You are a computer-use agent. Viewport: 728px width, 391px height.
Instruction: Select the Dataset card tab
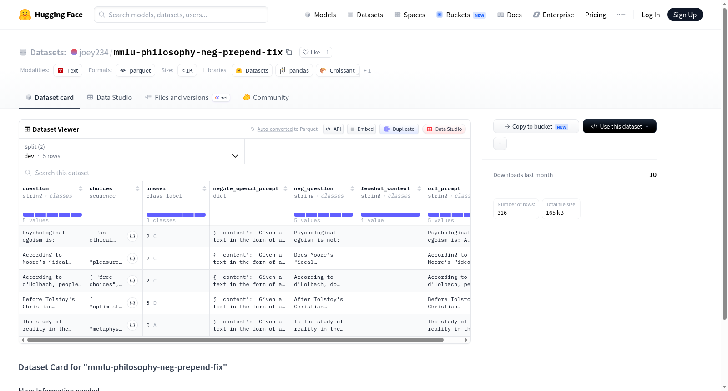point(49,98)
